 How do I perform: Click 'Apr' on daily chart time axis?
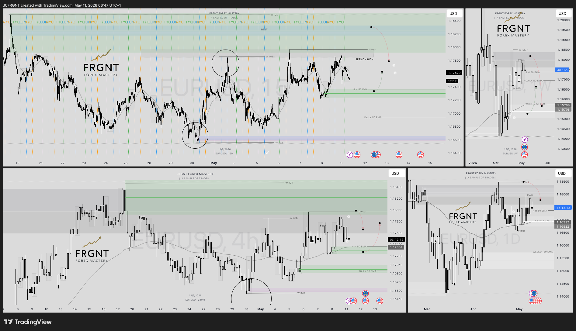point(473,309)
